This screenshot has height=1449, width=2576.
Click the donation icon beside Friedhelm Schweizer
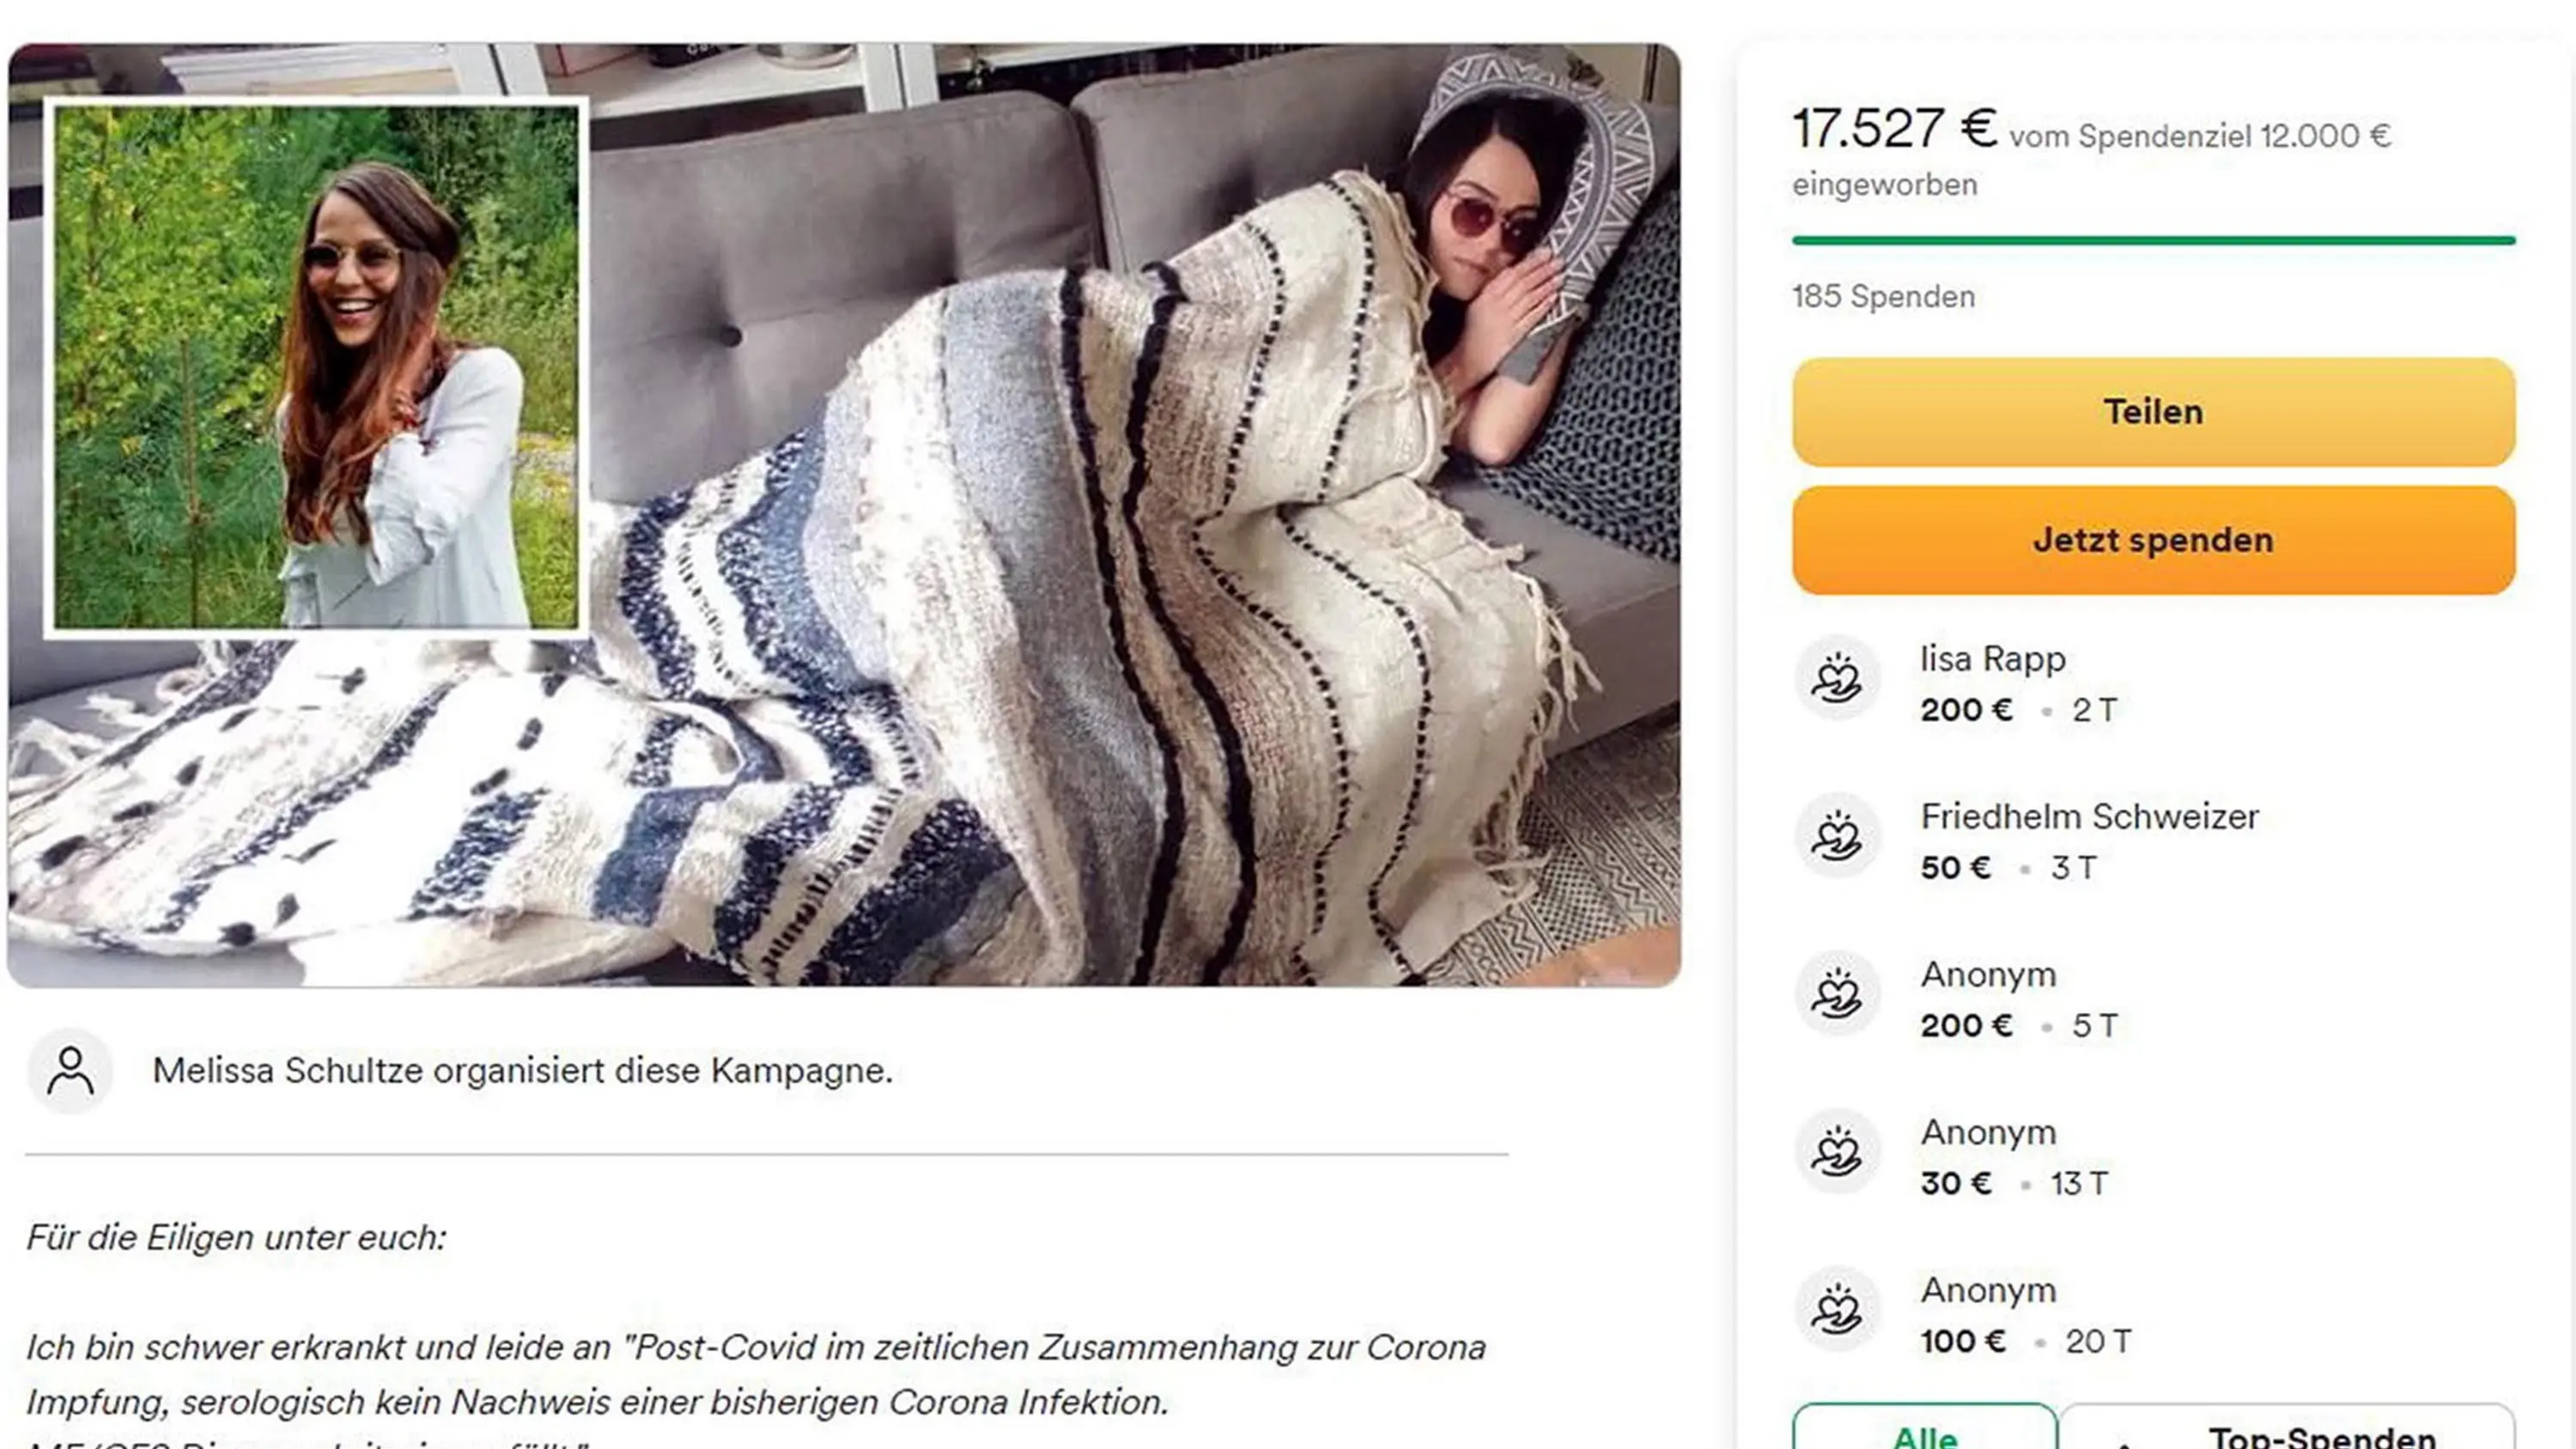coord(1837,836)
